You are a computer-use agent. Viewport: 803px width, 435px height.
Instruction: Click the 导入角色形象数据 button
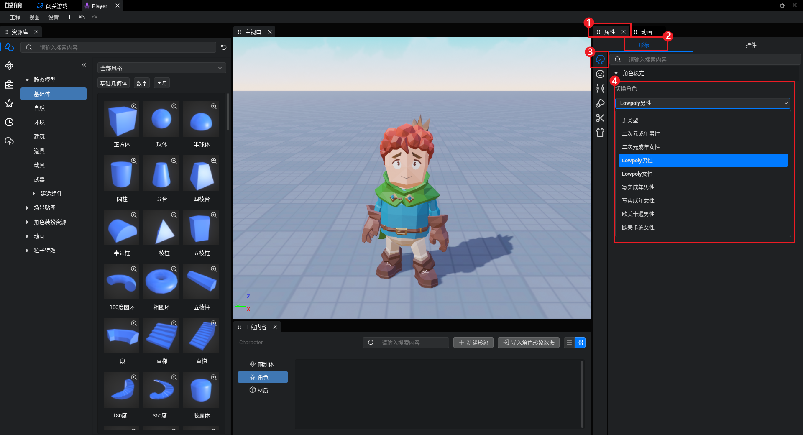[529, 343]
